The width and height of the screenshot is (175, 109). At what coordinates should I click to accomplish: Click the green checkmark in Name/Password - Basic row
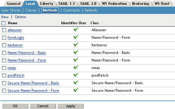pyautogui.click(x=76, y=52)
